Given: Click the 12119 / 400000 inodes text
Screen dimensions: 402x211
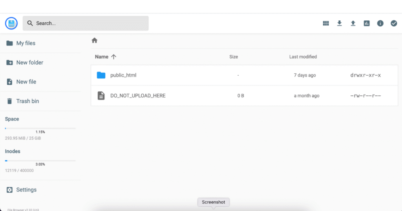Looking at the screenshot, I should pyautogui.click(x=19, y=171).
